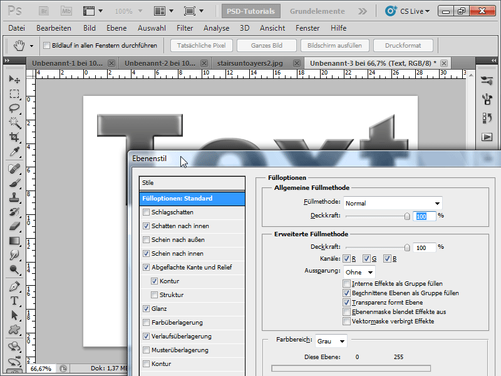Check Interne Effekte als Gruppe füllen
Image resolution: width=501 pixels, height=376 pixels.
[x=346, y=283]
